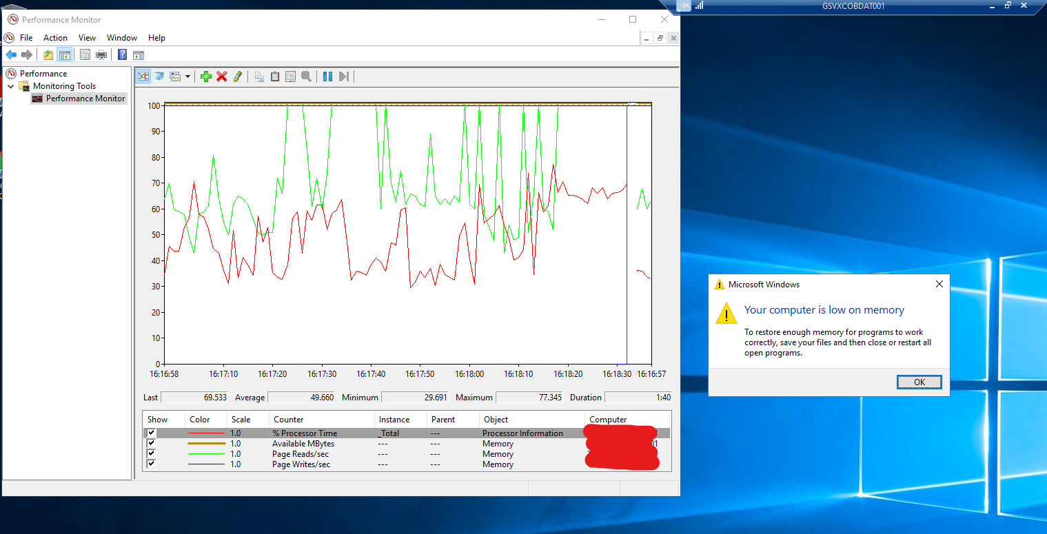Image resolution: width=1047 pixels, height=534 pixels.
Task: Open the View menu
Action: [87, 38]
